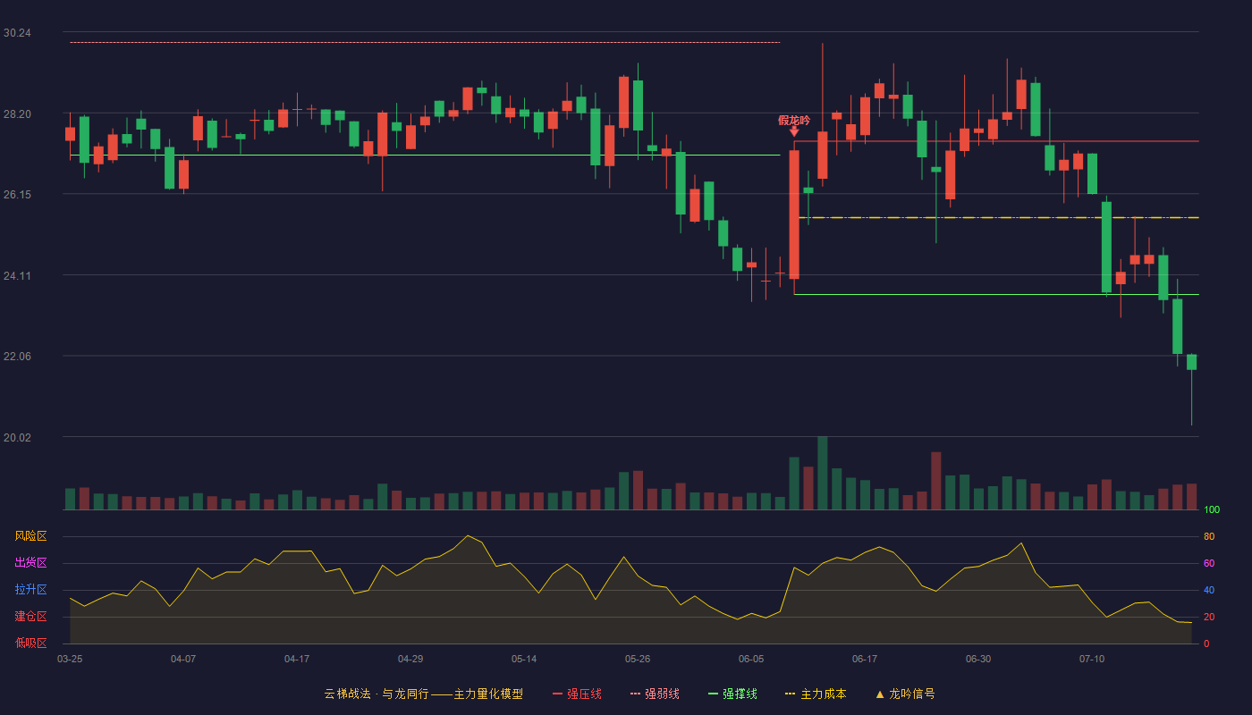The height and width of the screenshot is (715, 1252).
Task: Click the 03-25 date label
Action: [70, 659]
